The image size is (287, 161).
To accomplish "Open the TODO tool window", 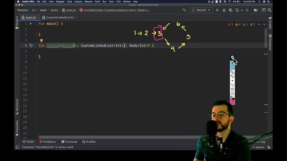I will point(28,142).
